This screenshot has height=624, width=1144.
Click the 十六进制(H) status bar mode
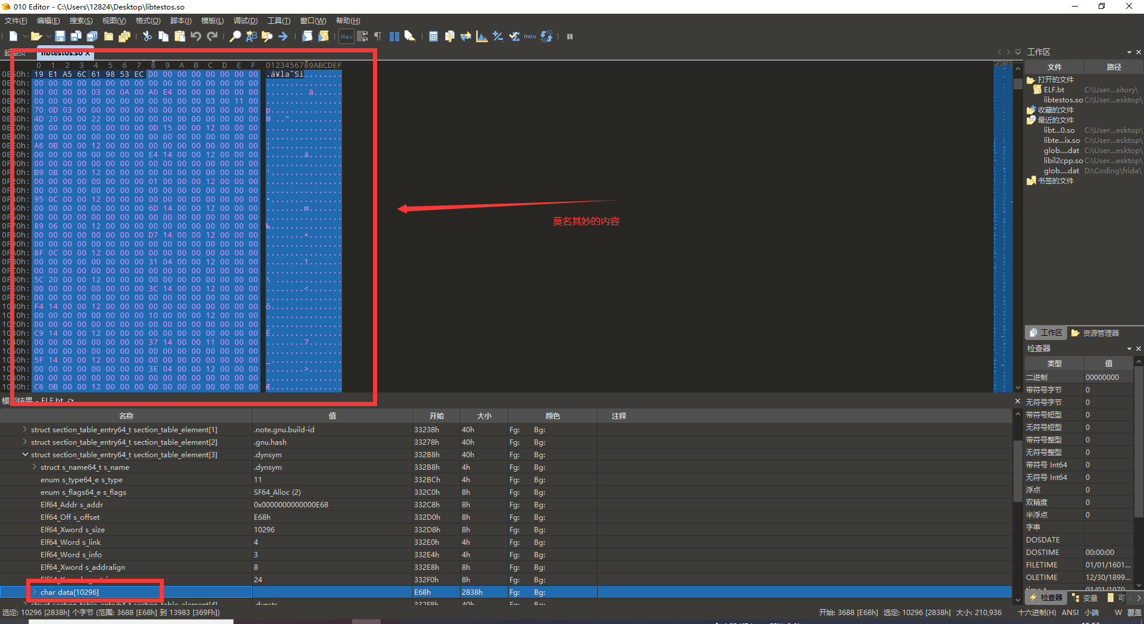[1037, 613]
